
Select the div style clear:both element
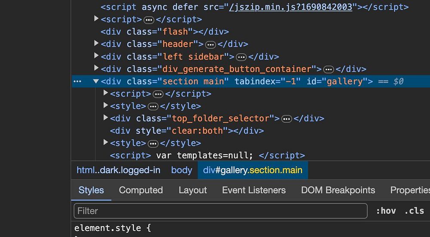(187, 131)
